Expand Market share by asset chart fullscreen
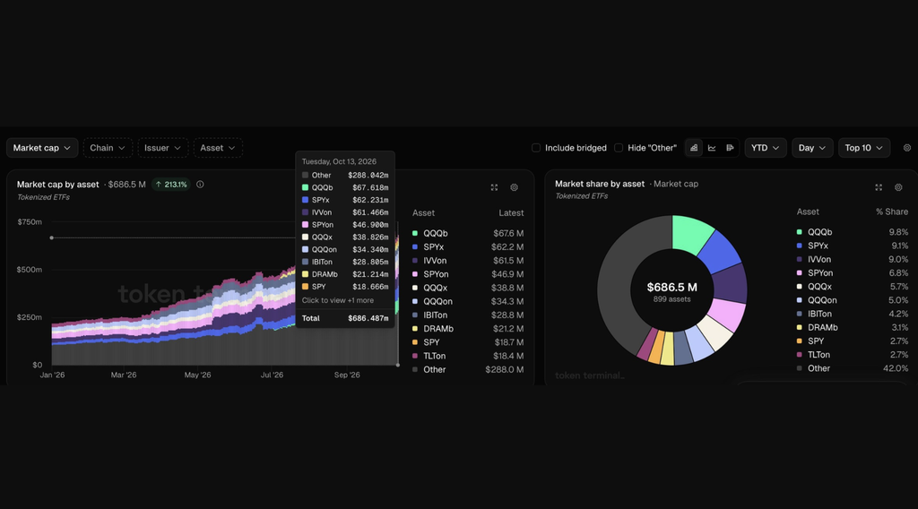The width and height of the screenshot is (918, 509). (x=879, y=187)
